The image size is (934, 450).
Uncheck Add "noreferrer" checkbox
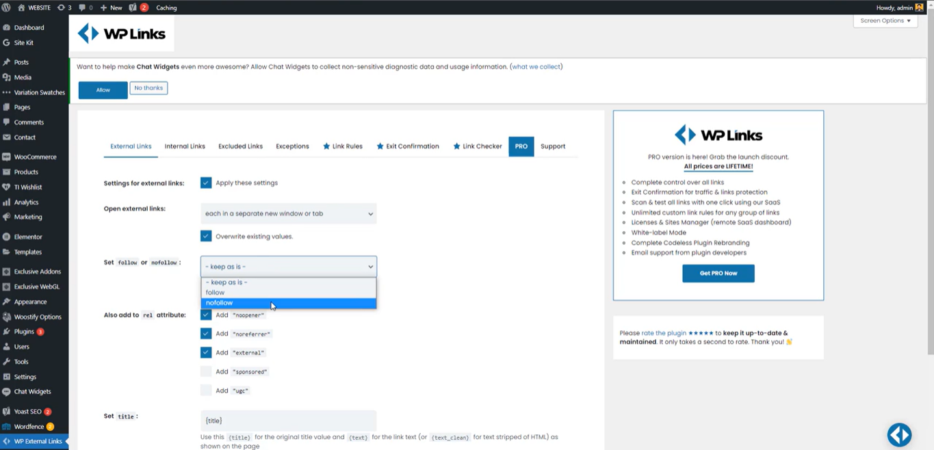[x=206, y=334]
